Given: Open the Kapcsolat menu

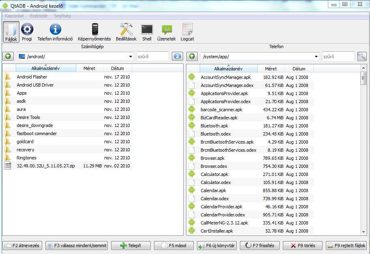Looking at the screenshot, I should (15, 16).
